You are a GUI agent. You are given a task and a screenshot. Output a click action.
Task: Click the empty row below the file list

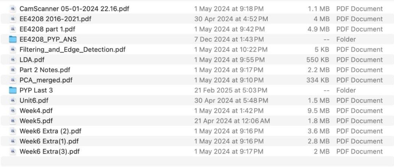(197, 161)
